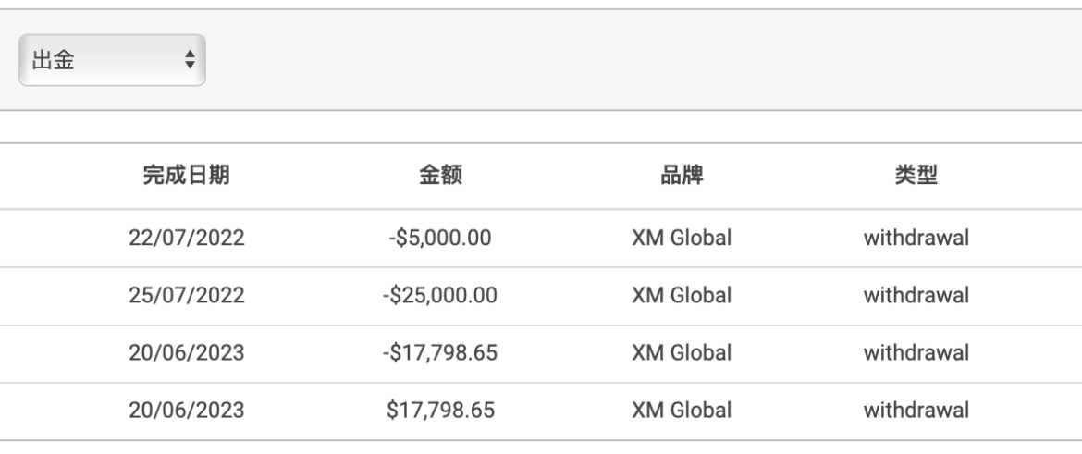The height and width of the screenshot is (454, 1082).
Task: Click the negative -$17,798.65 amount
Action: (x=440, y=352)
